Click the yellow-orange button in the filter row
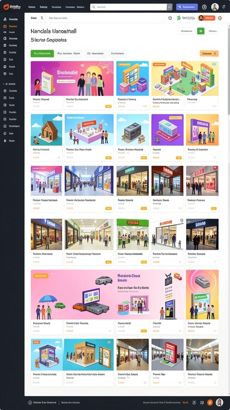 pos(209,53)
